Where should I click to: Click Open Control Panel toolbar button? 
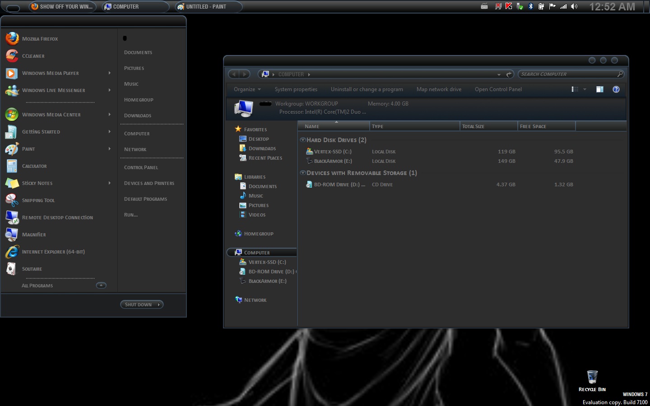[498, 89]
